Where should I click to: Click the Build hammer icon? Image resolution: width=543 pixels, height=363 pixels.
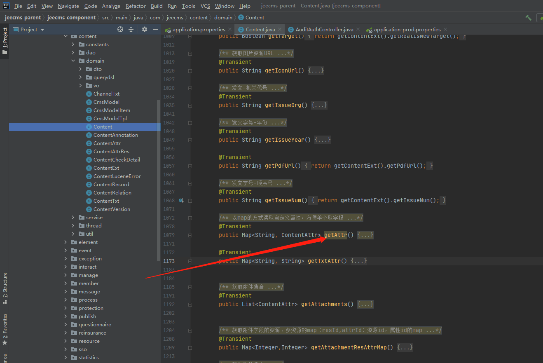point(528,18)
